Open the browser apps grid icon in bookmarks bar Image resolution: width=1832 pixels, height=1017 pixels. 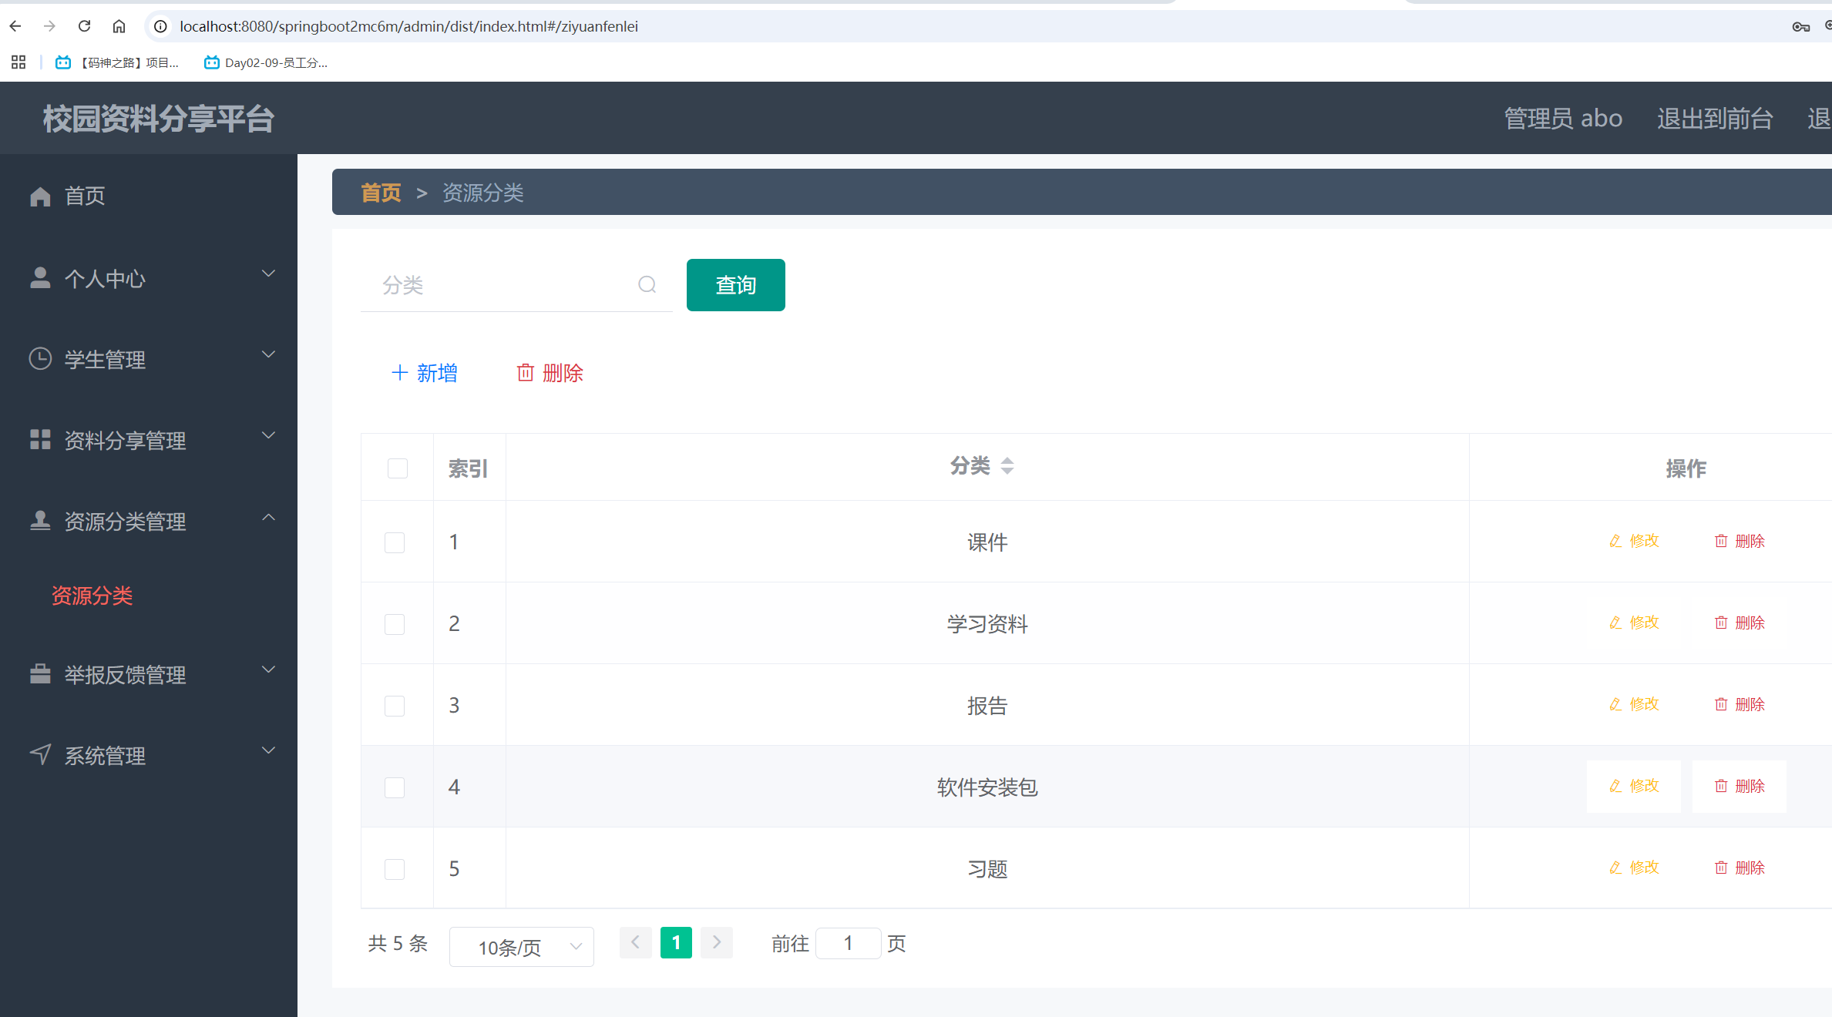pos(18,62)
